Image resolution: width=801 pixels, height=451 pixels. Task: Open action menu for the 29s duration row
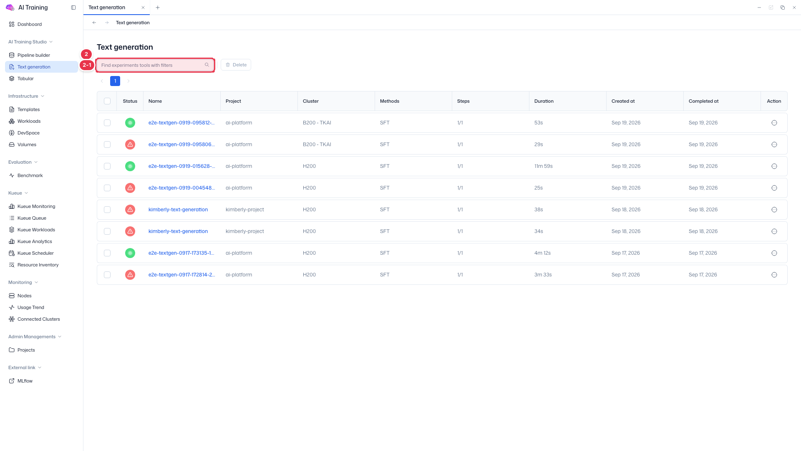pyautogui.click(x=774, y=144)
